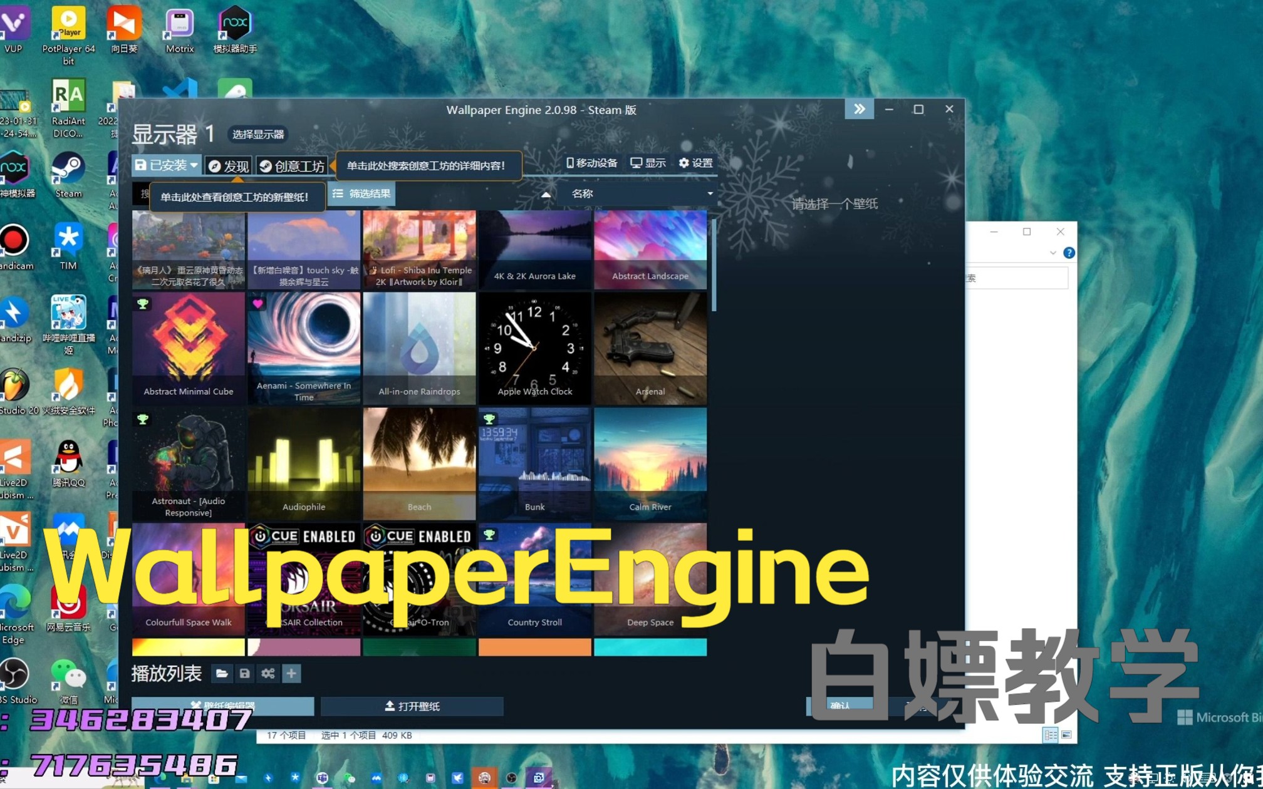Expand panel with double chevron button
Image resolution: width=1263 pixels, height=789 pixels.
coord(859,109)
